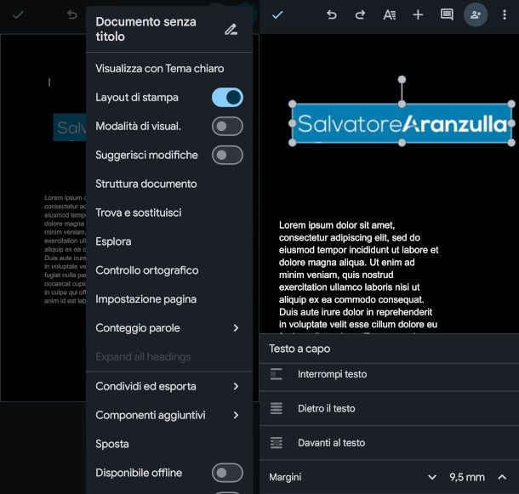This screenshot has height=494, width=519.
Task: Choose Interrompi testo option
Action: point(332,374)
